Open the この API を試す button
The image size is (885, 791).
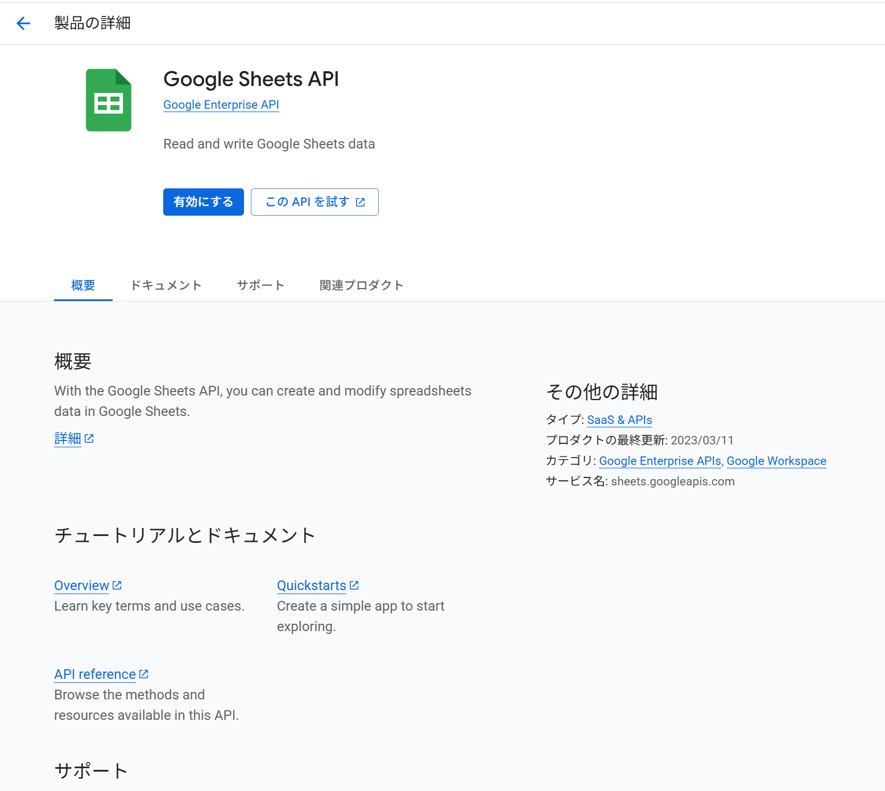click(307, 202)
